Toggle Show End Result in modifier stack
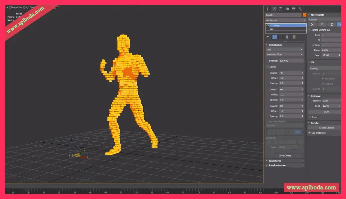The height and width of the screenshot is (199, 346). point(275,37)
